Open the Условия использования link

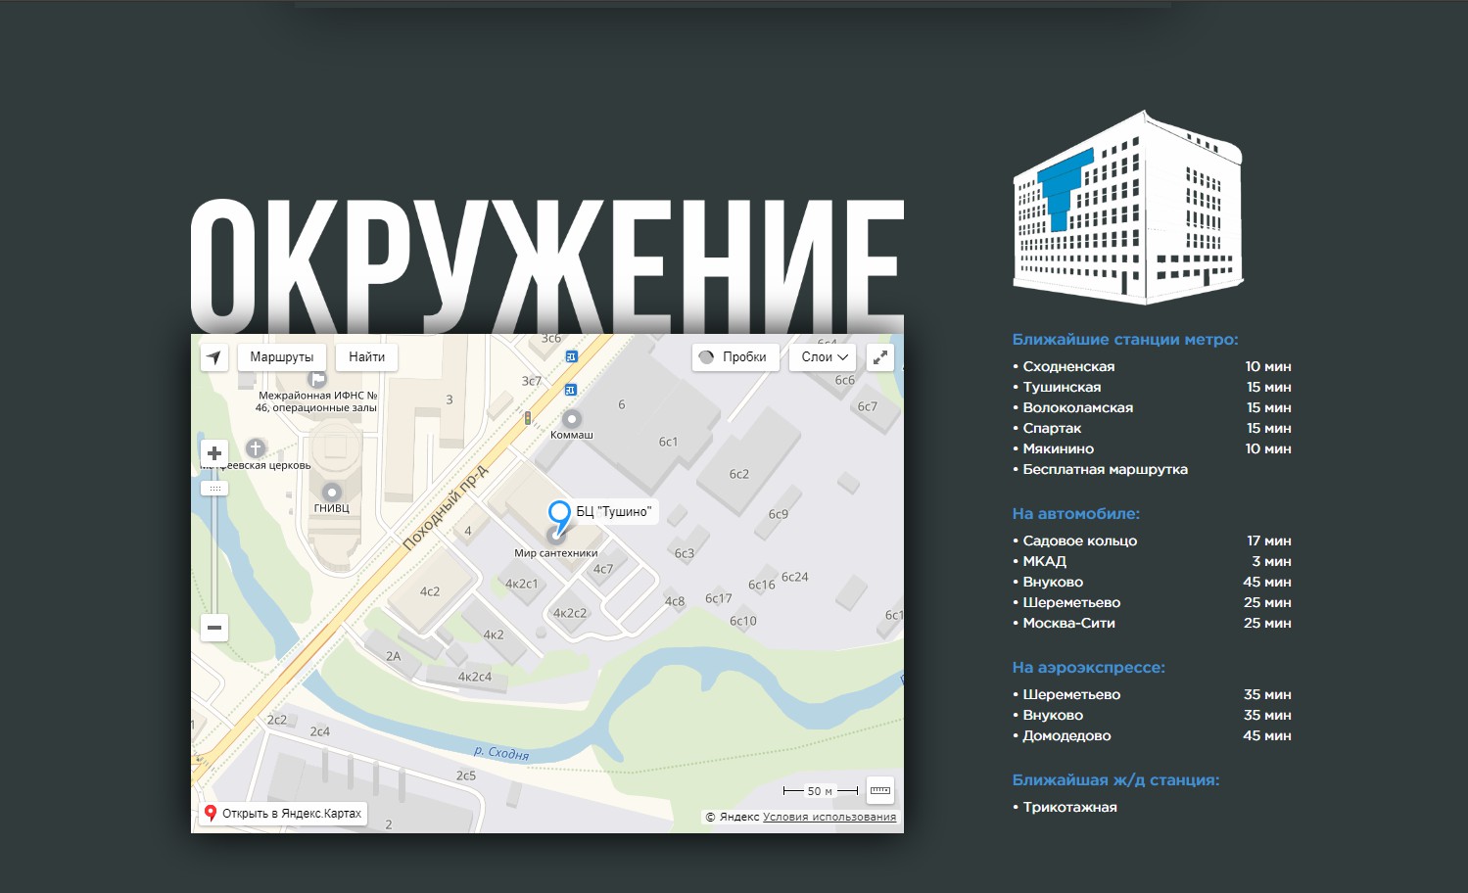pos(829,816)
